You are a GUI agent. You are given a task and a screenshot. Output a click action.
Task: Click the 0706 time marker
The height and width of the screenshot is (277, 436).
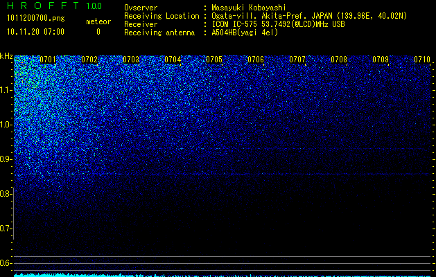pos(256,60)
